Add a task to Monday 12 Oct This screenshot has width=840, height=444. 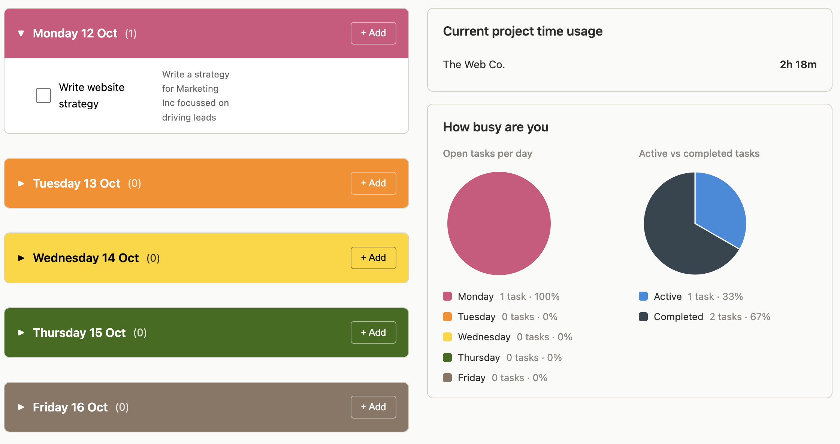click(x=373, y=33)
